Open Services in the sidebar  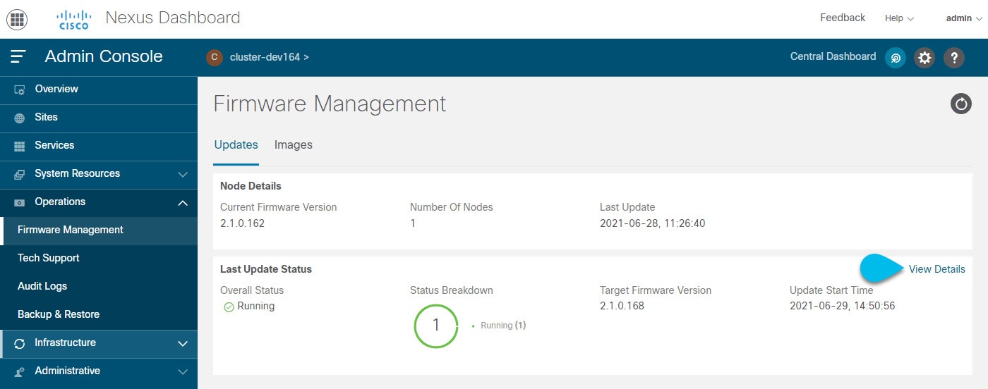(x=99, y=146)
